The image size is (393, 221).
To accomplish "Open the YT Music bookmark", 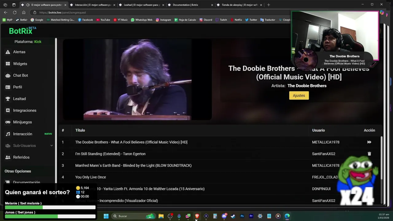I will pyautogui.click(x=120, y=20).
